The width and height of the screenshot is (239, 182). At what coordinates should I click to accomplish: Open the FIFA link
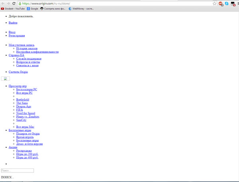(x=20, y=110)
